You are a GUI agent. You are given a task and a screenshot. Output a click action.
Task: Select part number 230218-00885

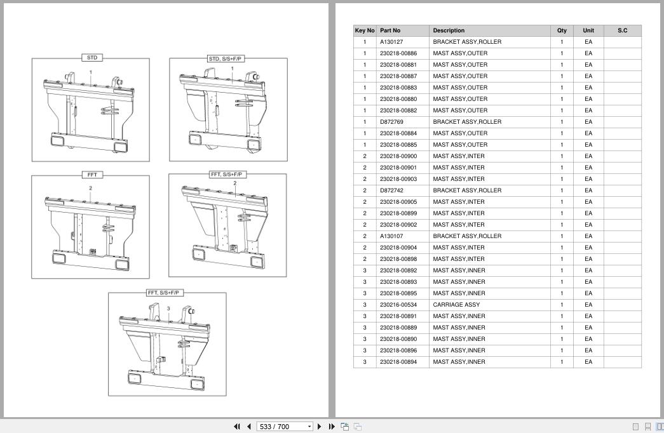click(398, 145)
